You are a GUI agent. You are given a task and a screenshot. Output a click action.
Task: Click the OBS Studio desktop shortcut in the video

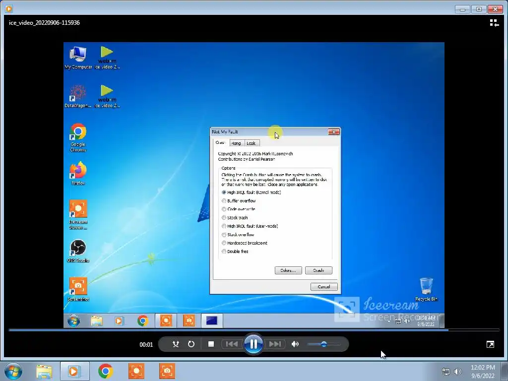coord(78,251)
